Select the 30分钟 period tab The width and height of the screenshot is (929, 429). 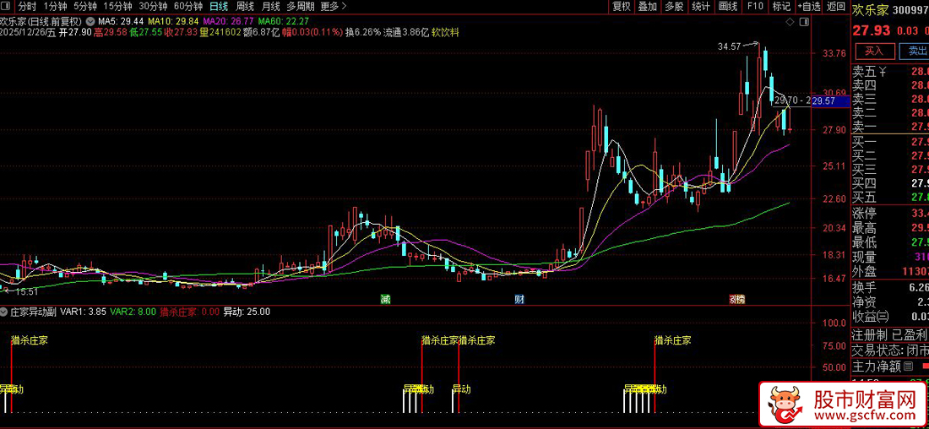point(153,7)
